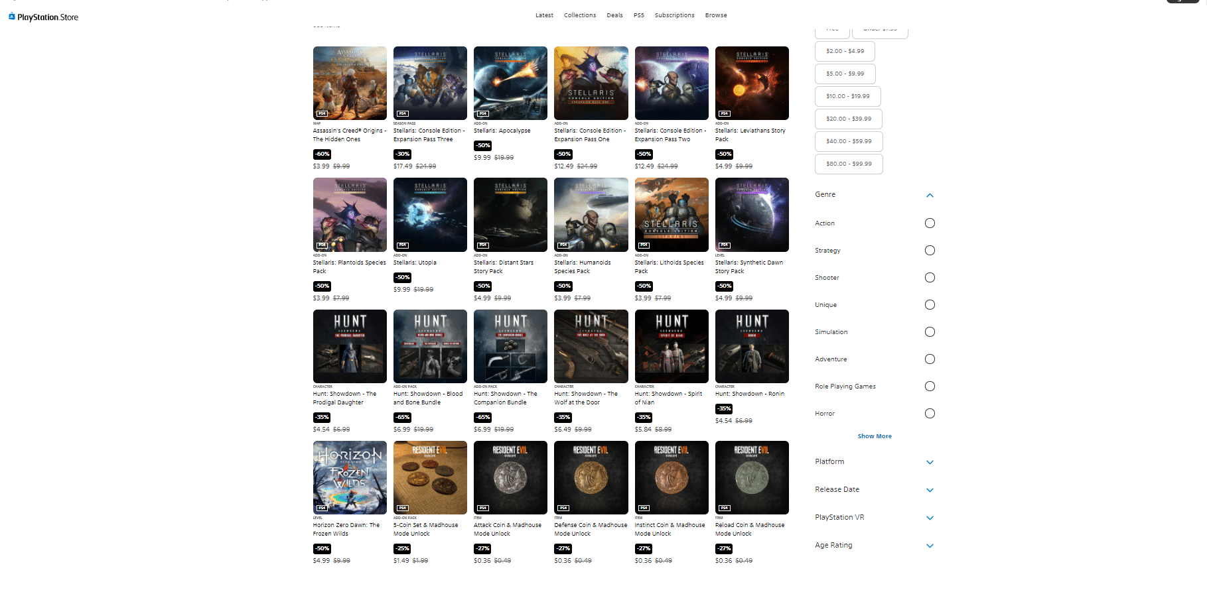The image size is (1207, 594).
Task: Go to the Subscriptions menu item
Action: point(674,15)
